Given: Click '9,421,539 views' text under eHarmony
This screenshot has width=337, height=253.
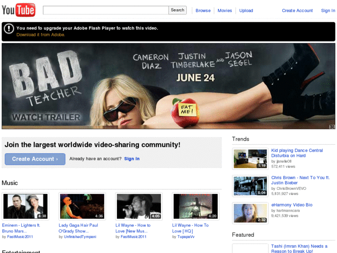Looking at the screenshot, I should click(x=285, y=216).
